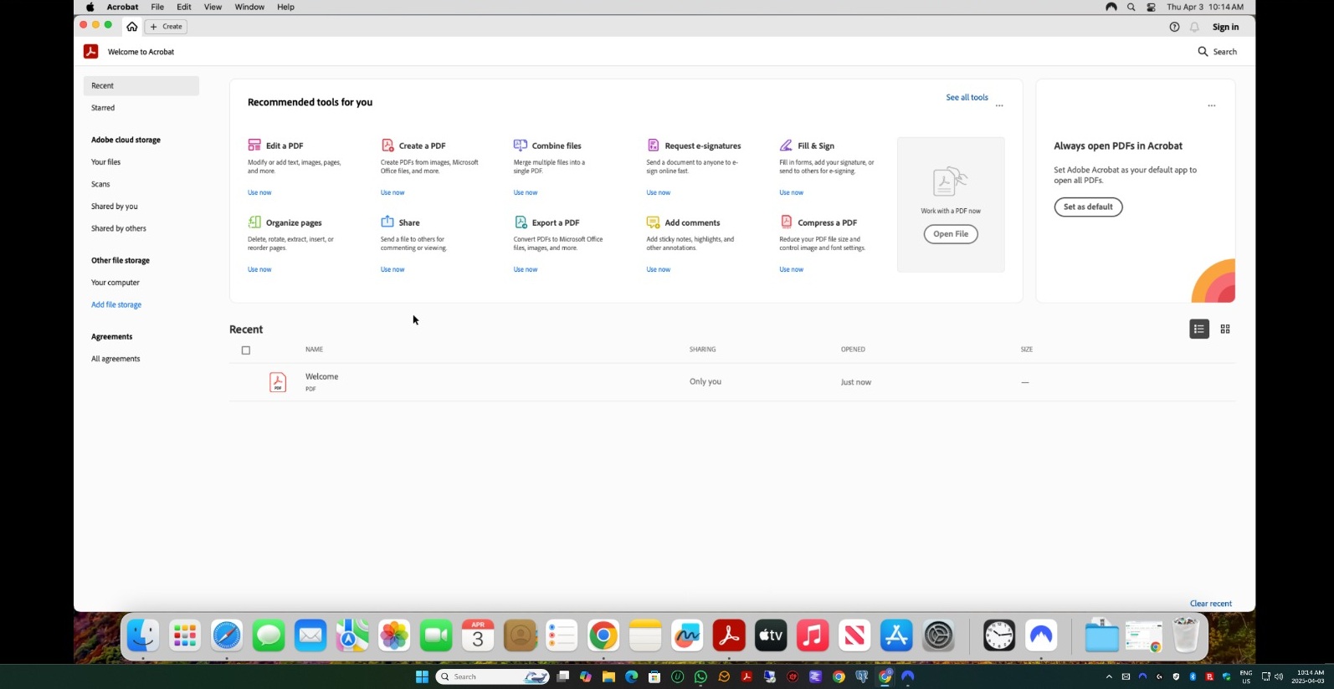The width and height of the screenshot is (1334, 689).
Task: Open the Adobe Acrobat icon in Dock
Action: click(729, 635)
